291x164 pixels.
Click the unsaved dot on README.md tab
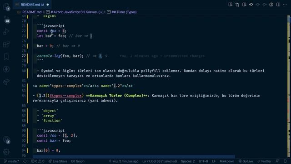point(48,5)
